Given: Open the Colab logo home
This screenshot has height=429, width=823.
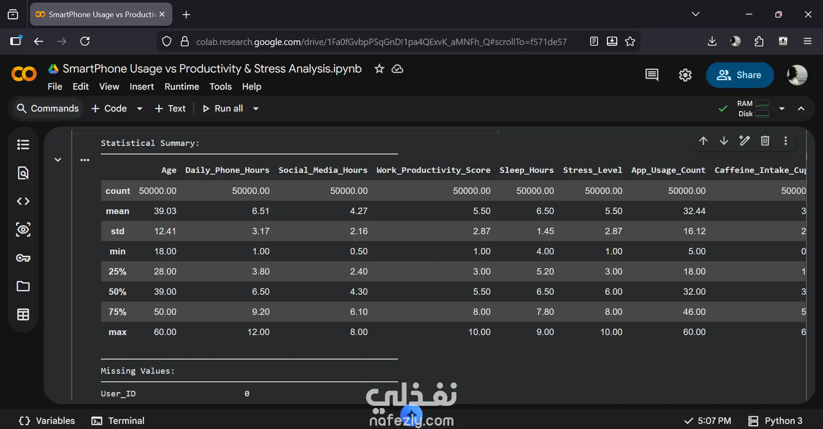Looking at the screenshot, I should pyautogui.click(x=24, y=74).
